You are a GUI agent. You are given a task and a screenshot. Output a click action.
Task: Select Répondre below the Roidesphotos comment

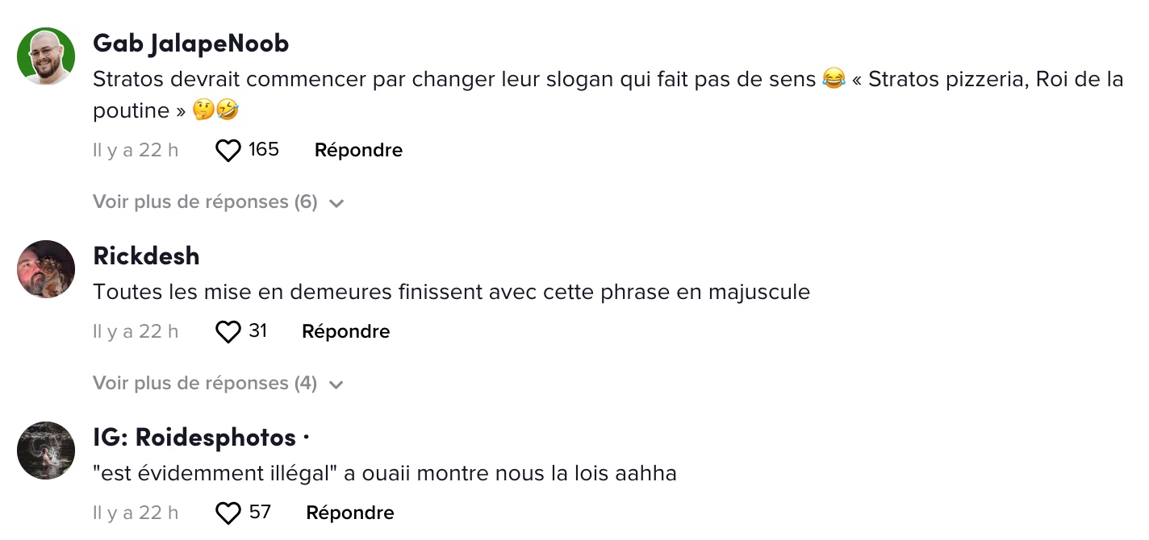click(350, 513)
